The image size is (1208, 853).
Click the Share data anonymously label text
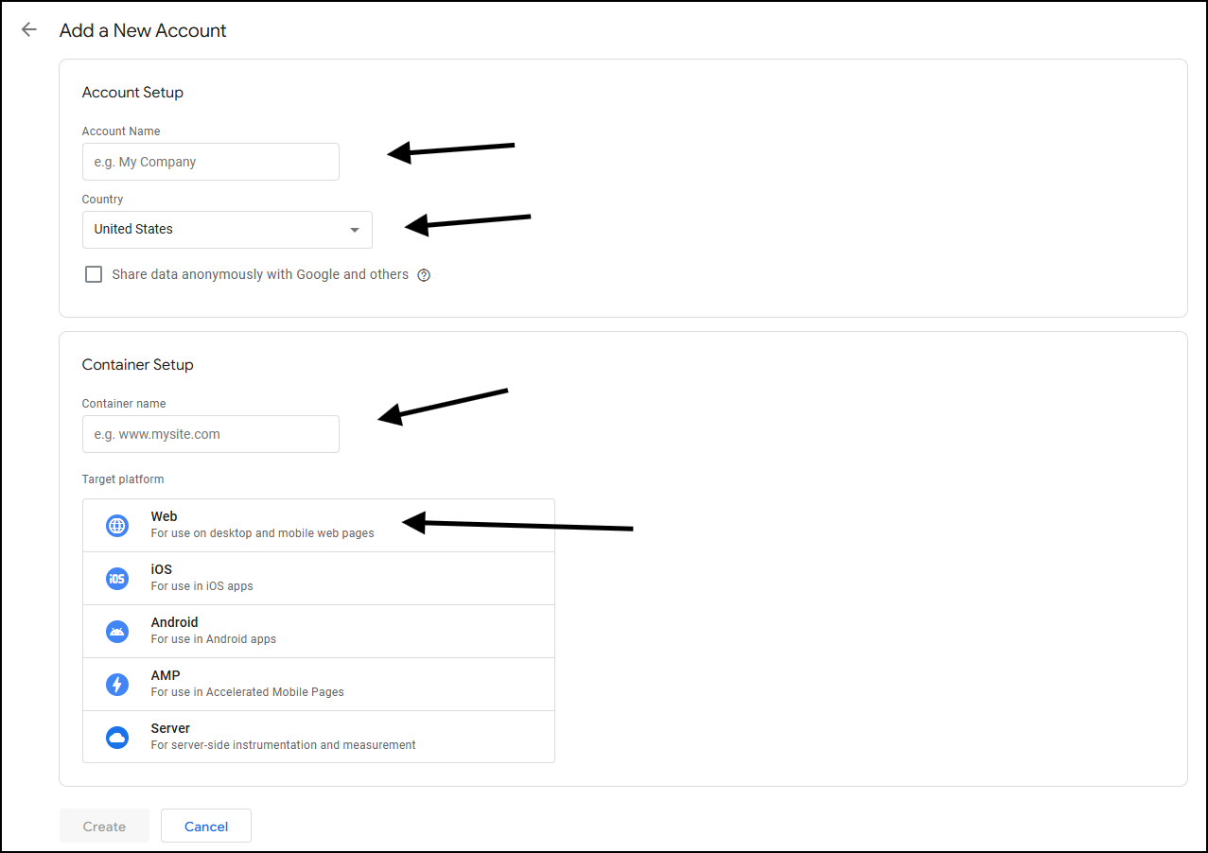[x=260, y=274]
